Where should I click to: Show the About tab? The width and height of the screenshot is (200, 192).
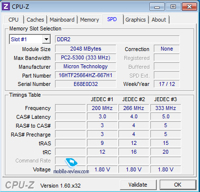[x=159, y=20]
